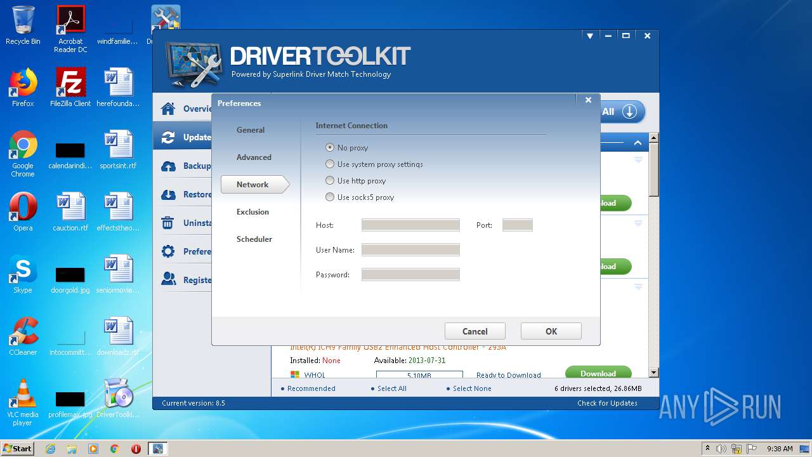Close the Preferences dialog with X
Screen dimensions: 812x457
point(588,100)
